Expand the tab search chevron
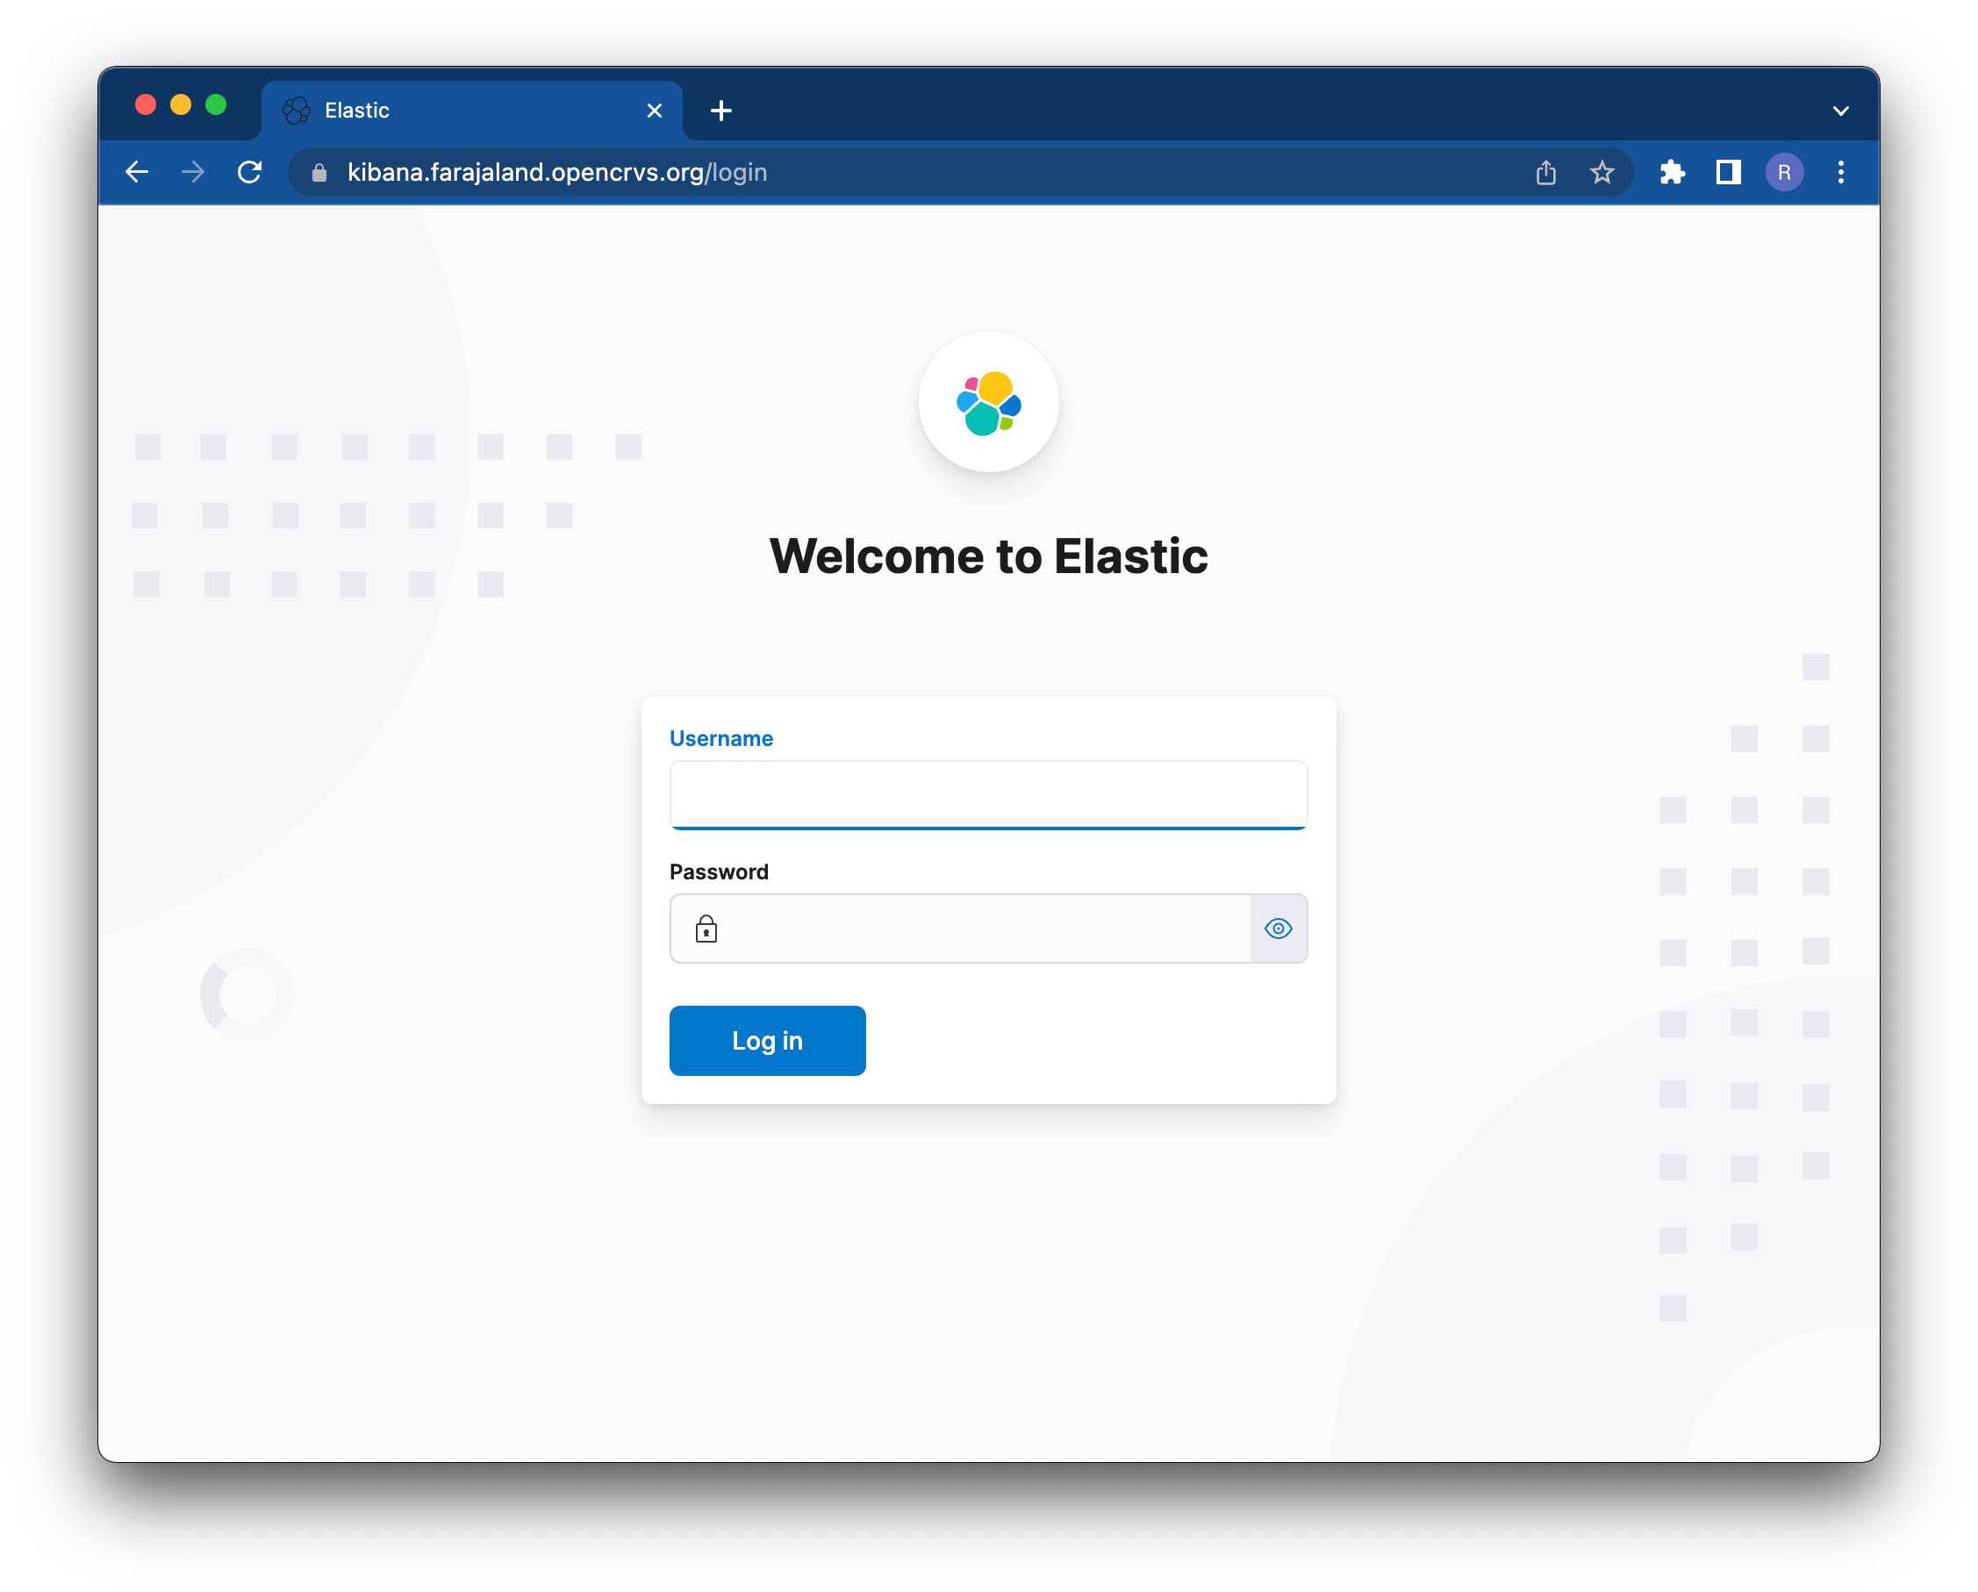The width and height of the screenshot is (1978, 1592). (1840, 111)
